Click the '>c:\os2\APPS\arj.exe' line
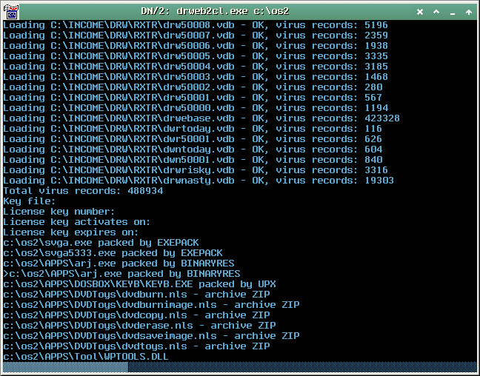The image size is (480, 376). tap(121, 274)
